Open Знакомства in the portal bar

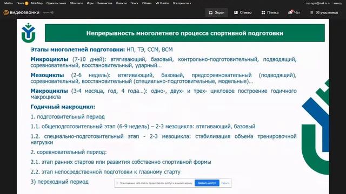(x=104, y=3)
